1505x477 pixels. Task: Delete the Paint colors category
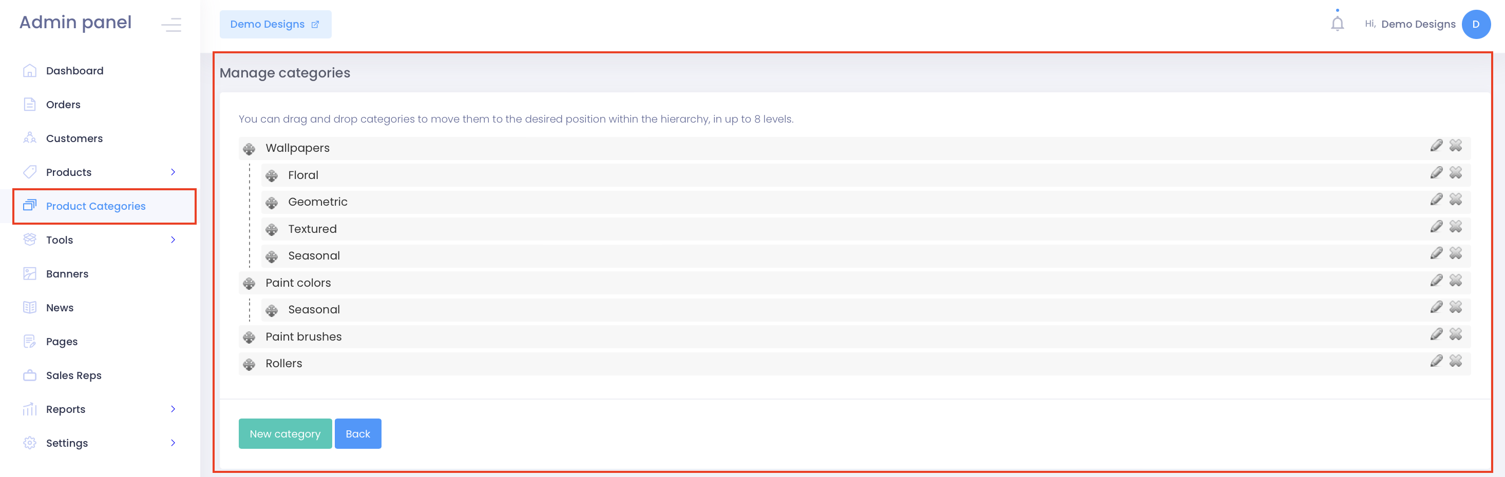[1455, 280]
